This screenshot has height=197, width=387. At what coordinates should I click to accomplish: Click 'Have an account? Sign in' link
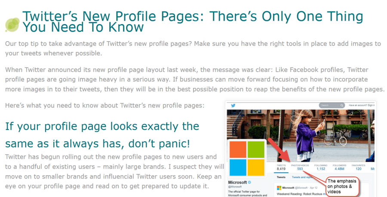(x=361, y=105)
